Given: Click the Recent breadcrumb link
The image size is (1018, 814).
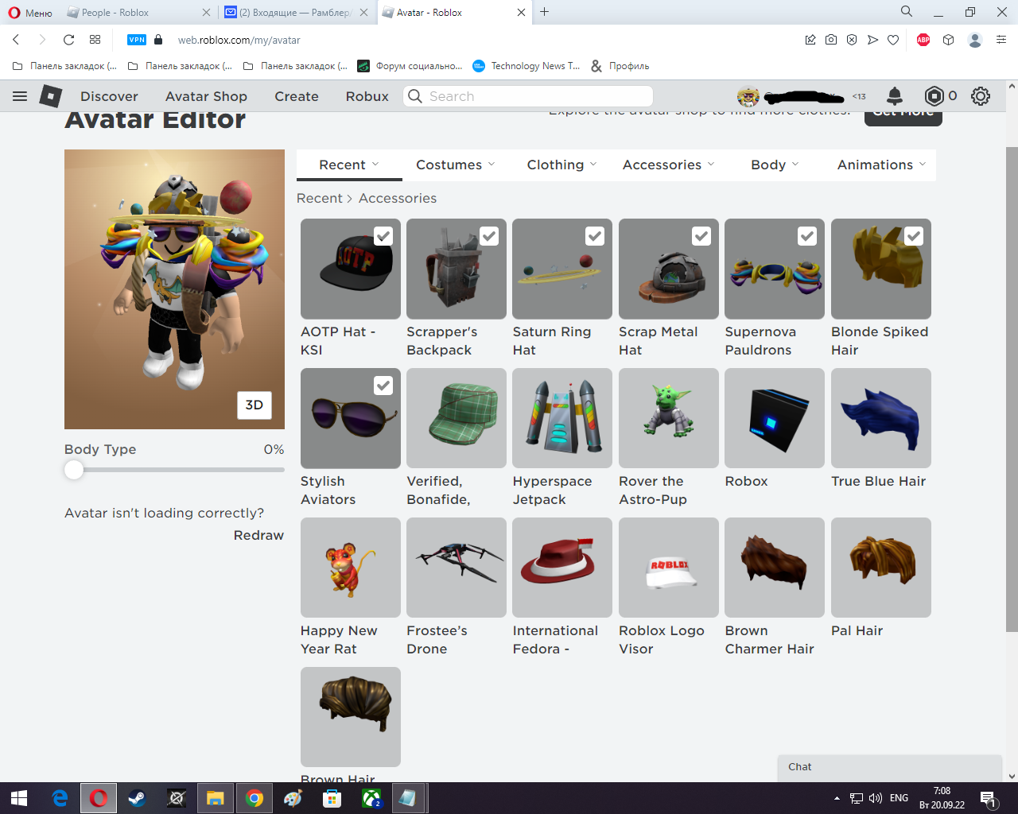Looking at the screenshot, I should click(x=320, y=198).
